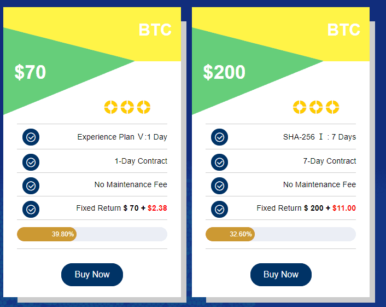The width and height of the screenshot is (386, 307).
Task: Click checkmark icon beside 7-Day Contract
Action: 219,162
